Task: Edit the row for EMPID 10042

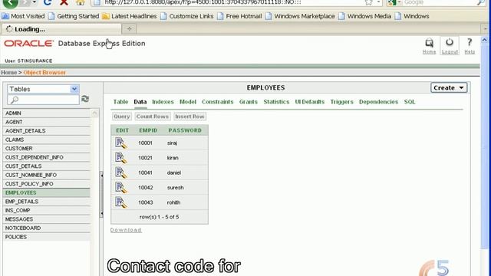Action: tap(121, 187)
